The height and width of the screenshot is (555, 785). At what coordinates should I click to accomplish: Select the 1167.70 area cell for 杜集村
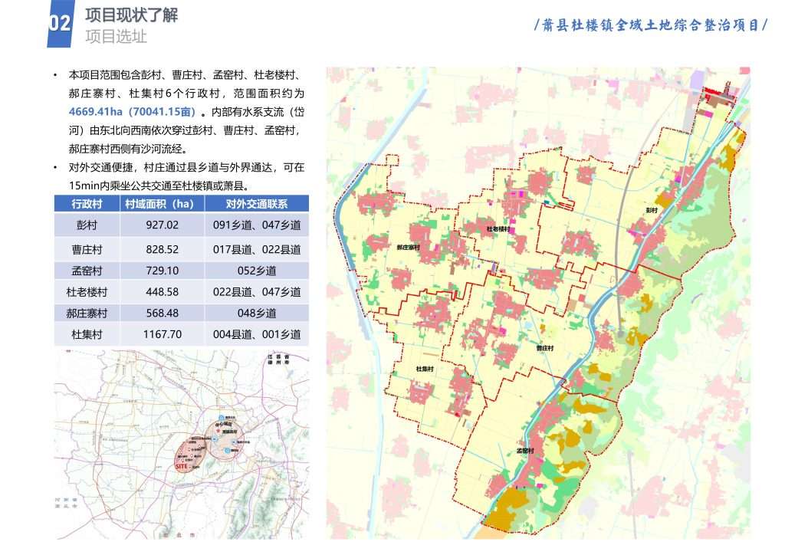[161, 334]
